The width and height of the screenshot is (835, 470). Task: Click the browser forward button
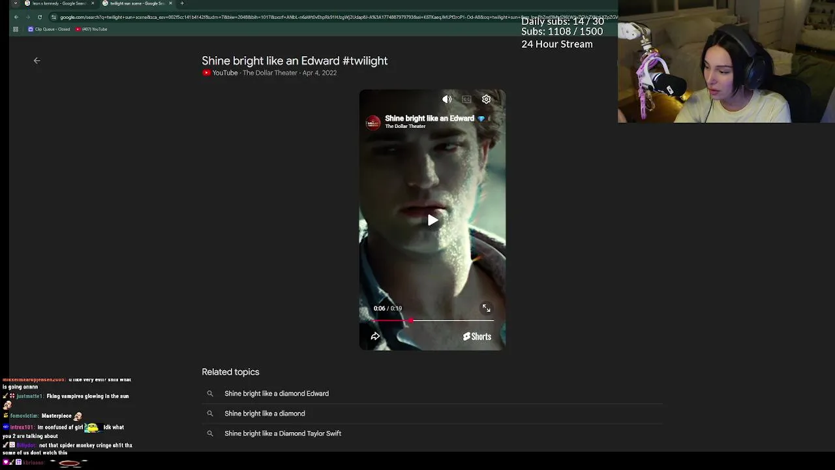(x=28, y=17)
